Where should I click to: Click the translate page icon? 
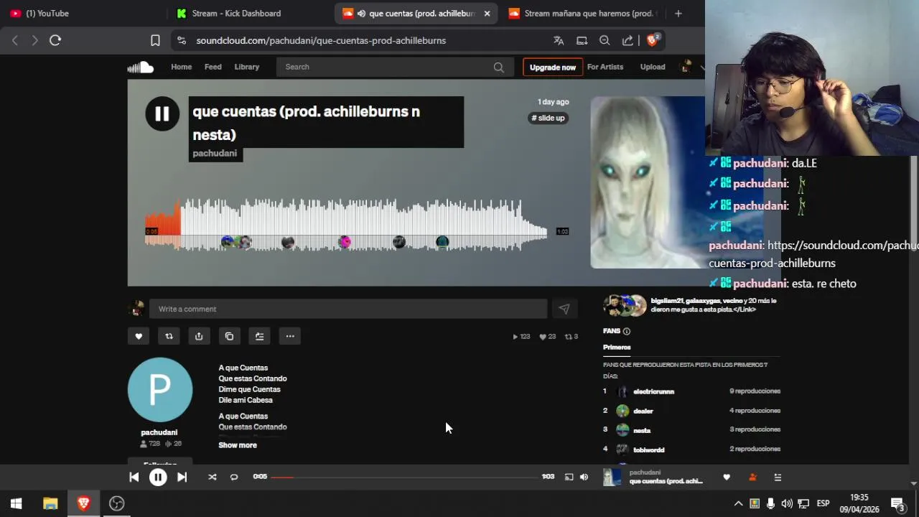[x=559, y=41]
